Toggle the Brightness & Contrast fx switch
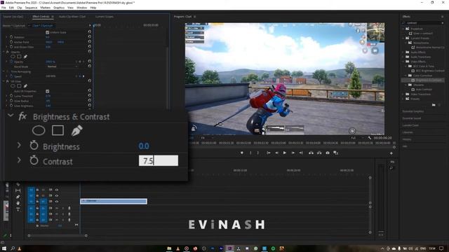449x252 pixels. point(22,117)
